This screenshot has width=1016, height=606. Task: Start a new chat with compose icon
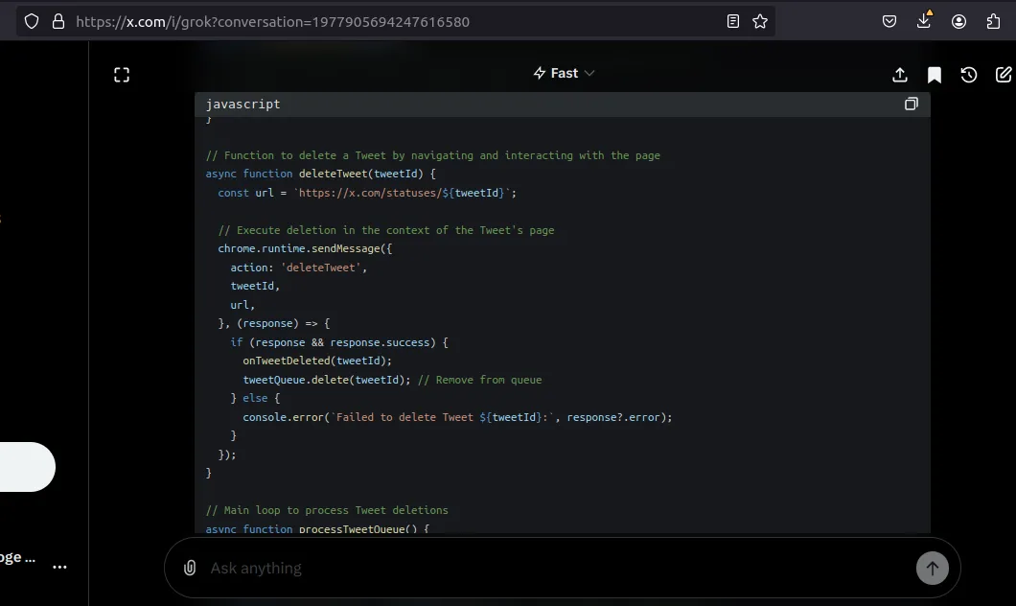pos(1003,75)
